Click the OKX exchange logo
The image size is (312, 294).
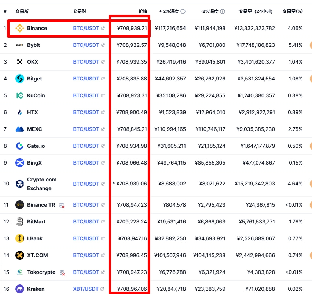click(x=20, y=62)
